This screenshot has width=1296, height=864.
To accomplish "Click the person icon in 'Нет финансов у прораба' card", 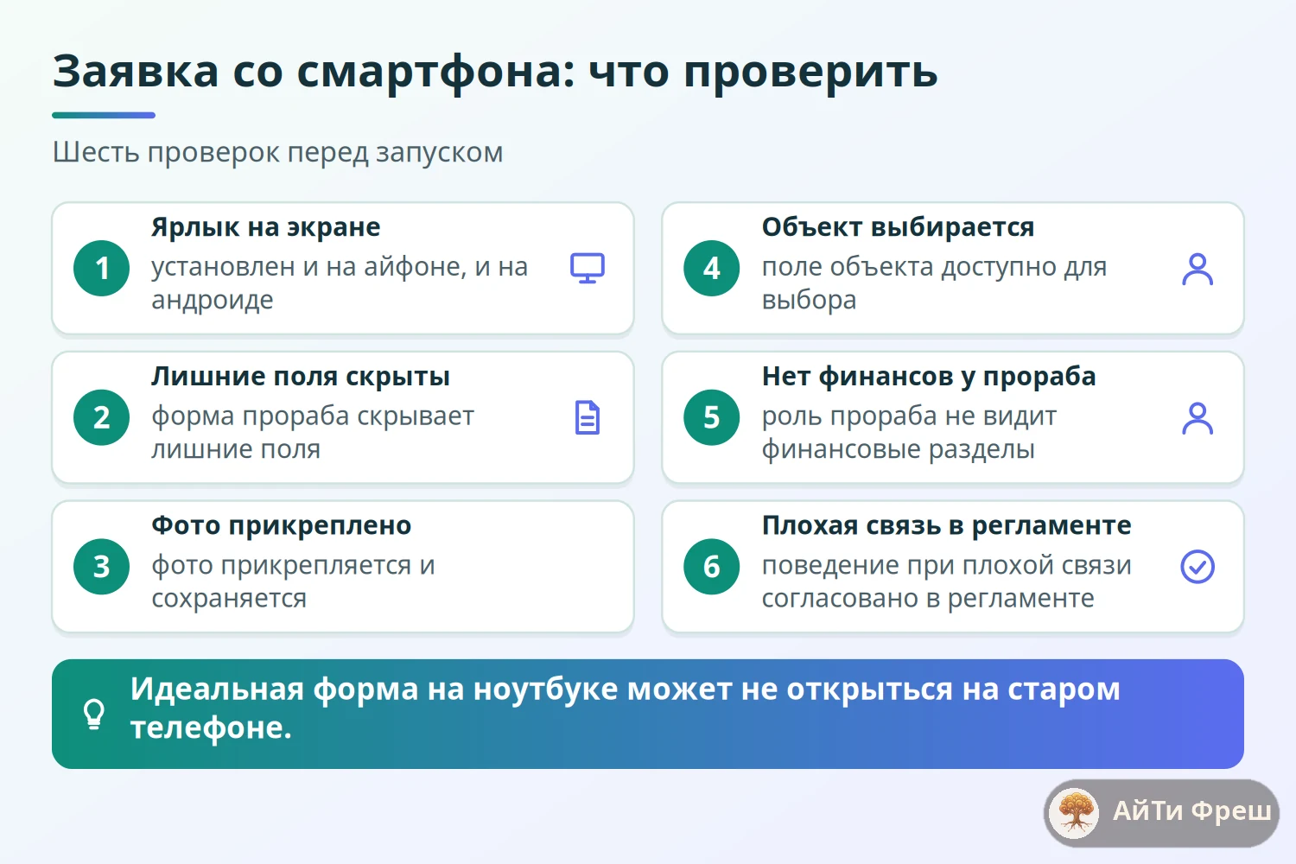I will point(1198,418).
